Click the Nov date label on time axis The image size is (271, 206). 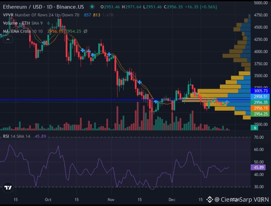[x=111, y=200]
